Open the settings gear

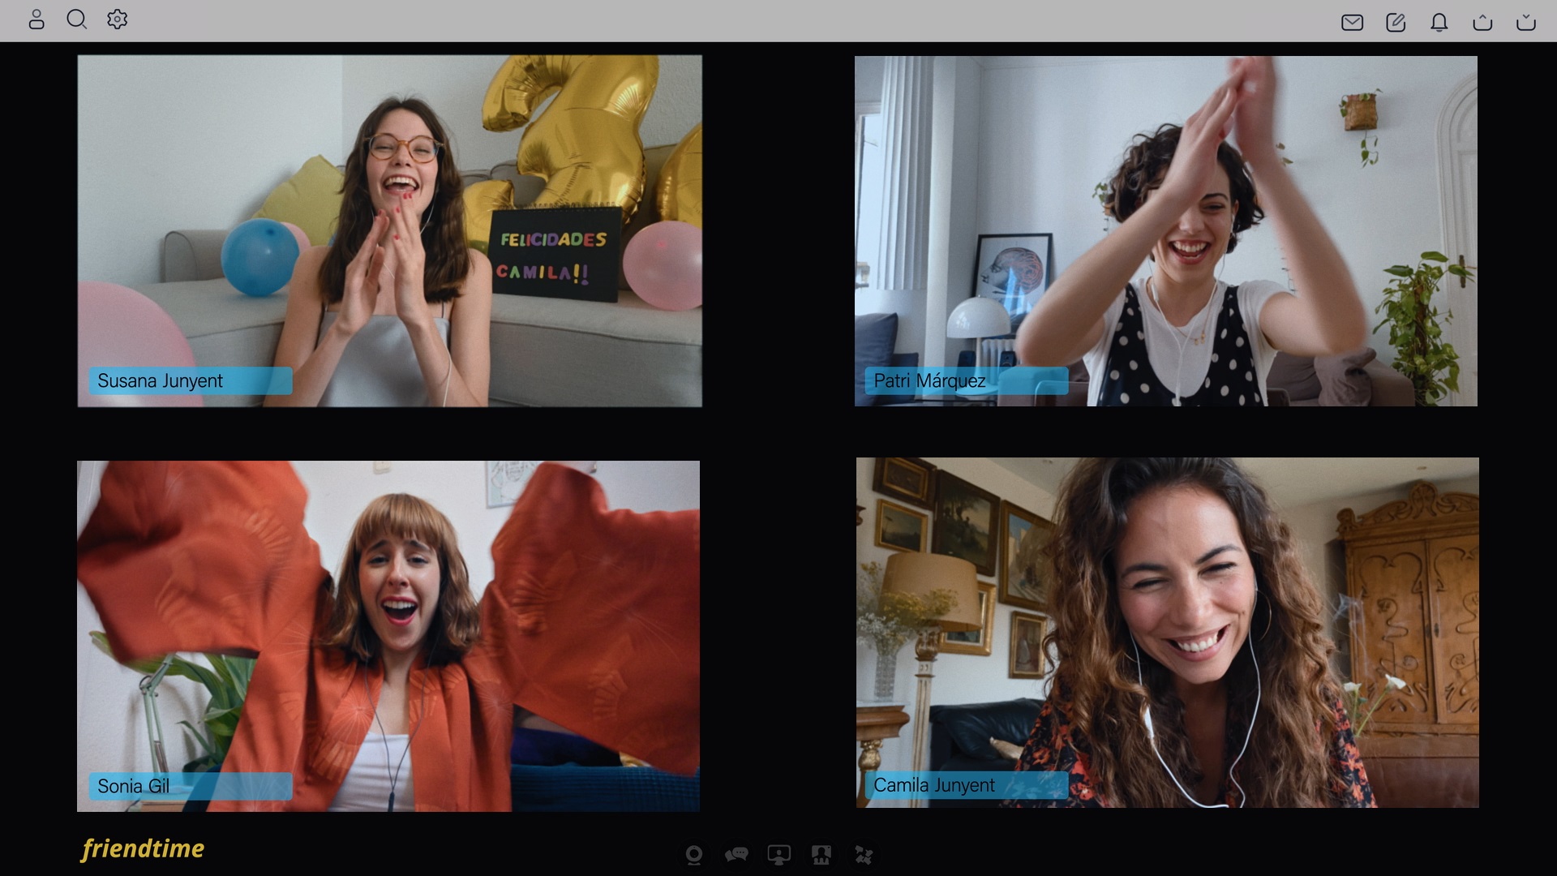(118, 19)
